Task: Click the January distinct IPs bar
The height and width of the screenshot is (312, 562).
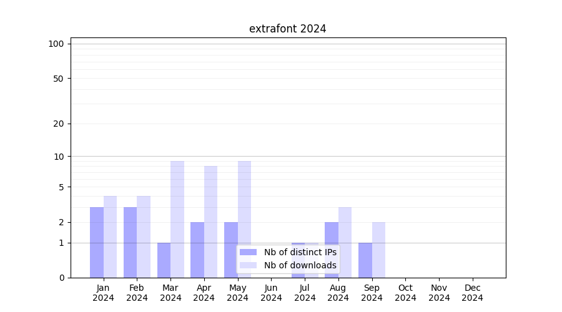Action: pyautogui.click(x=97, y=242)
